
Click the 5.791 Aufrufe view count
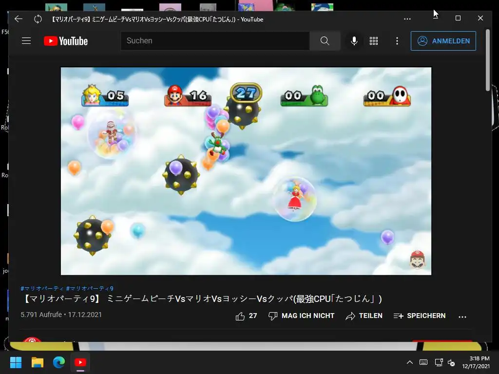pos(41,315)
